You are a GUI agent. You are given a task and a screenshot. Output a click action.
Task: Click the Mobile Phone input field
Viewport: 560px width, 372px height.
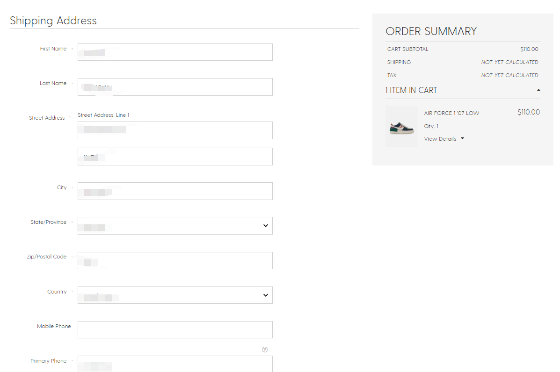coord(175,329)
